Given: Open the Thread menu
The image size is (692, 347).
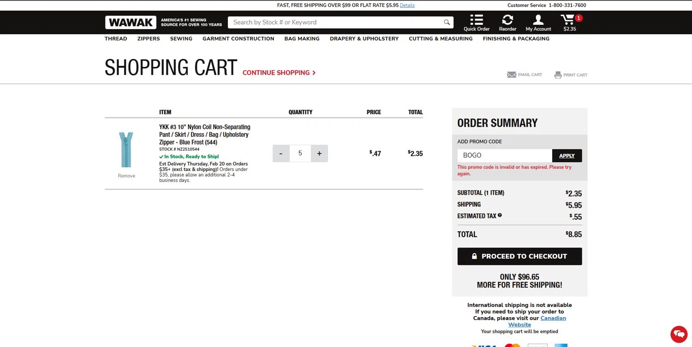Looking at the screenshot, I should pyautogui.click(x=116, y=39).
